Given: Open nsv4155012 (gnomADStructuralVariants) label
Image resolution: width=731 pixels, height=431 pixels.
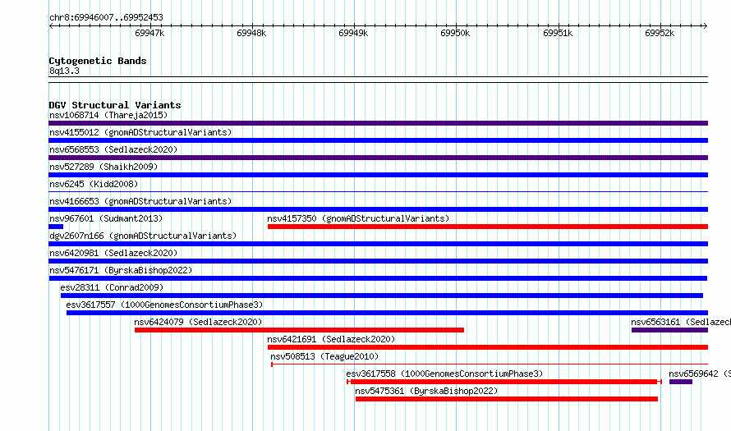Looking at the screenshot, I should pos(140,132).
